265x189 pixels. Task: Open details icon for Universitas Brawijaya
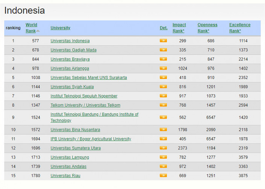163,59
